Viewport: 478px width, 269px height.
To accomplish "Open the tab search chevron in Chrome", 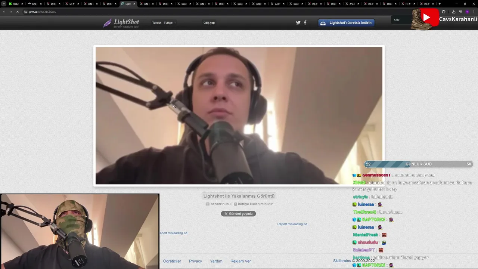I will point(4,4).
